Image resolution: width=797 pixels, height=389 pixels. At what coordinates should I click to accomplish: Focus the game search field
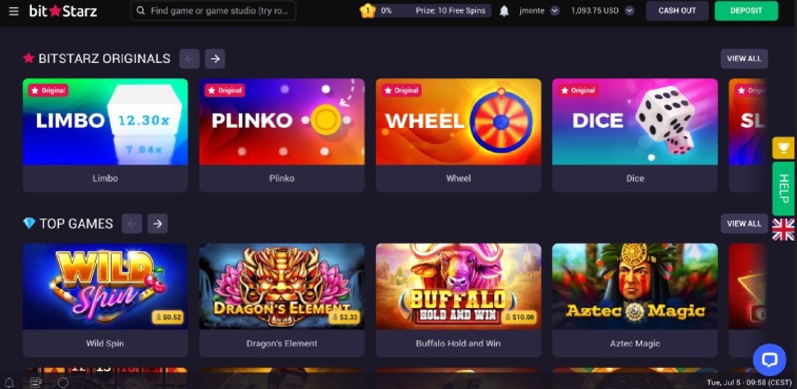tap(213, 11)
